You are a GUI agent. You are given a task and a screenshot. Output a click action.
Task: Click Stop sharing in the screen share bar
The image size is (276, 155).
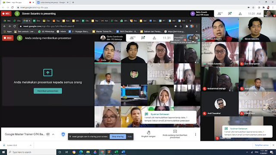point(118,136)
